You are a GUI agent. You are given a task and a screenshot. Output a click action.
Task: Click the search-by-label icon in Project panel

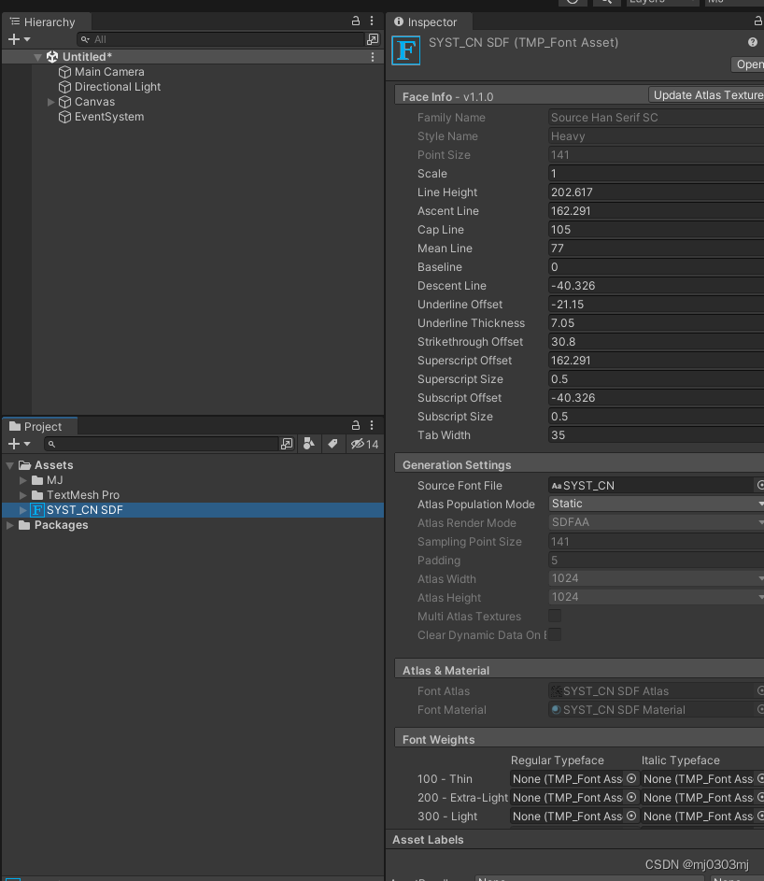pyautogui.click(x=332, y=444)
